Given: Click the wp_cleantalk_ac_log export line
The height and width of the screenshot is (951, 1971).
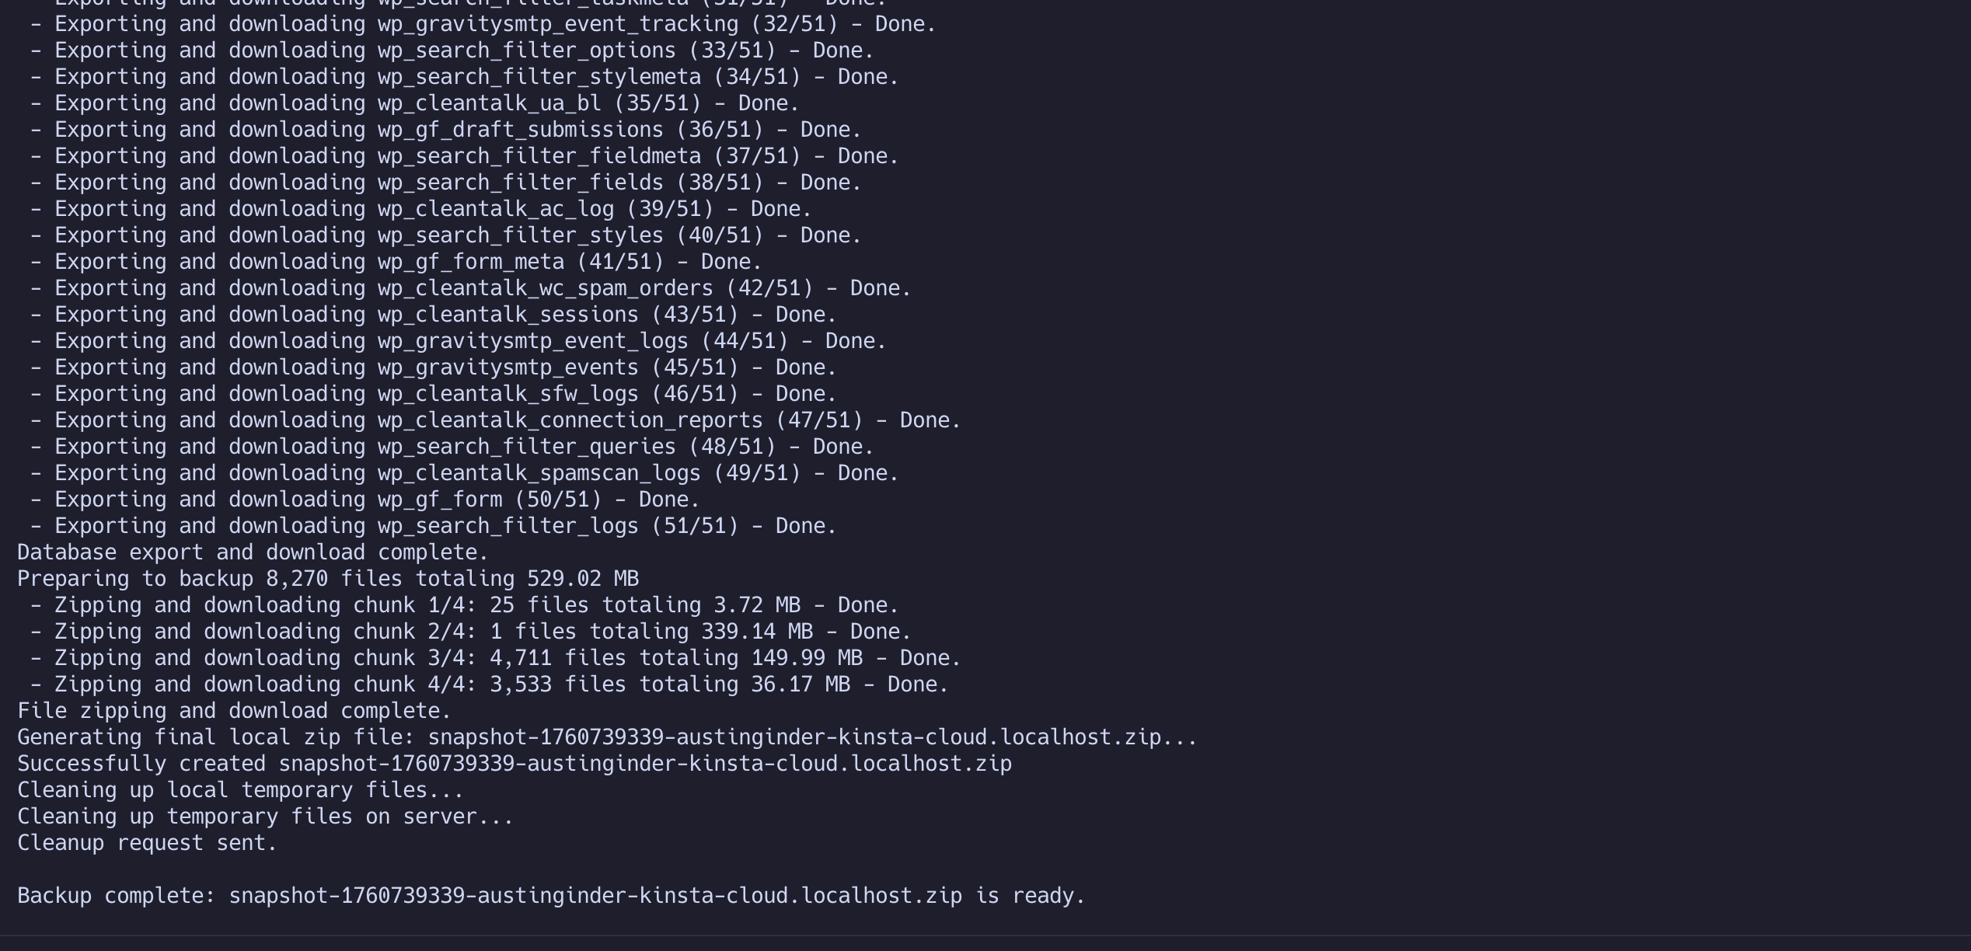Looking at the screenshot, I should pyautogui.click(x=420, y=210).
